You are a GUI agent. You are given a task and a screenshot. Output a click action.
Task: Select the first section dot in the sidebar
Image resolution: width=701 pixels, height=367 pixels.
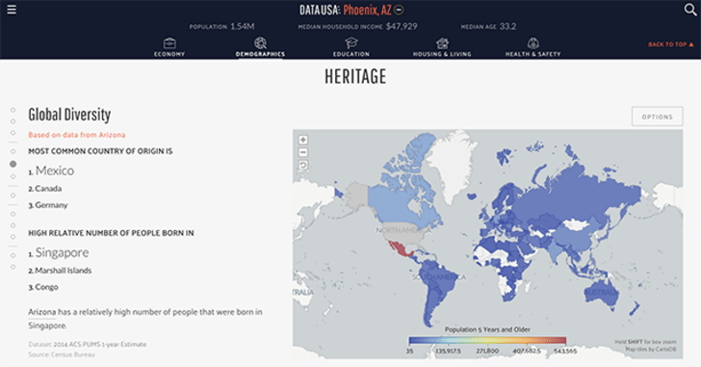coord(13,110)
